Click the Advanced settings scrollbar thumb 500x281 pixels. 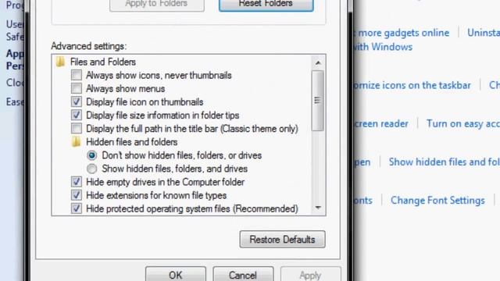click(318, 101)
